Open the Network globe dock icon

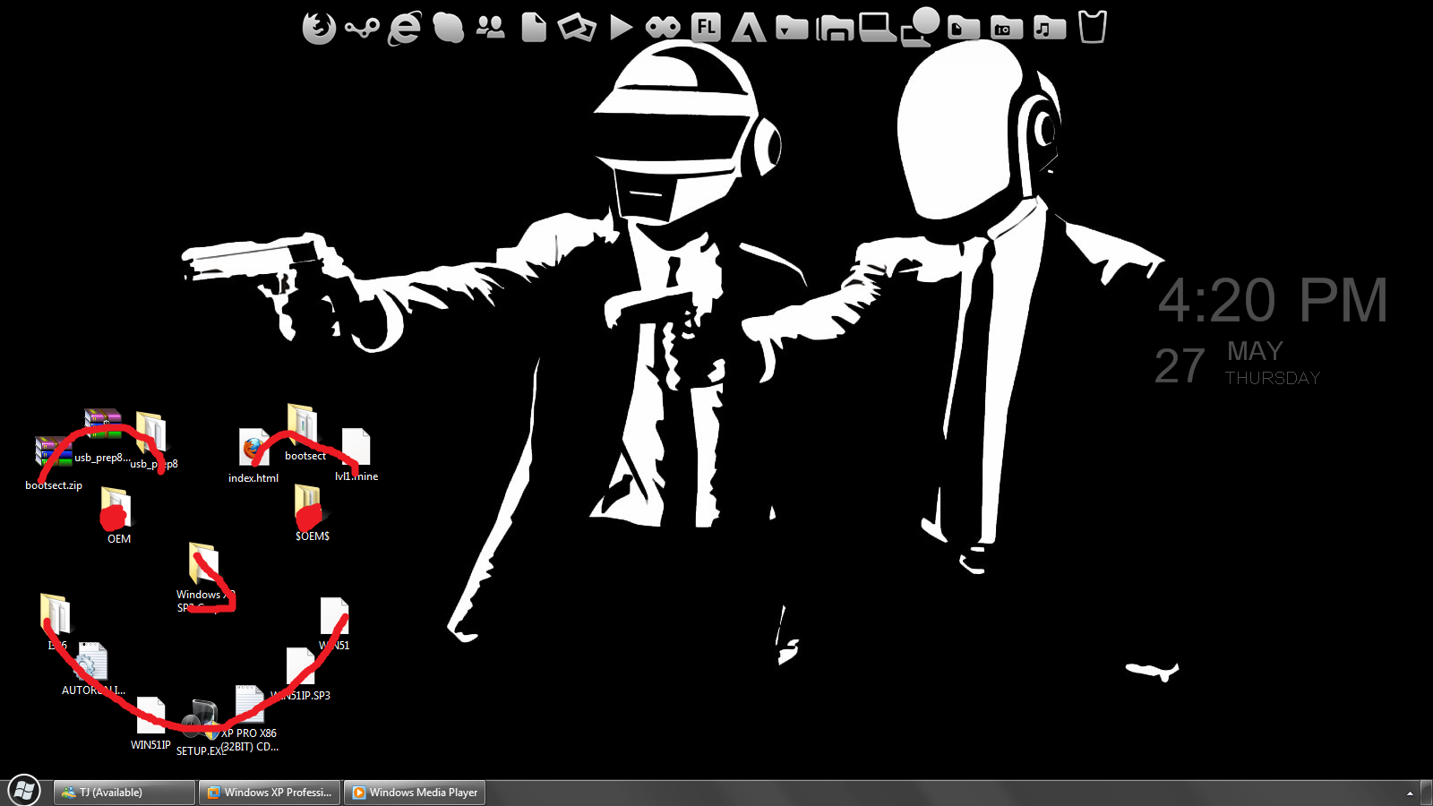[x=921, y=26]
